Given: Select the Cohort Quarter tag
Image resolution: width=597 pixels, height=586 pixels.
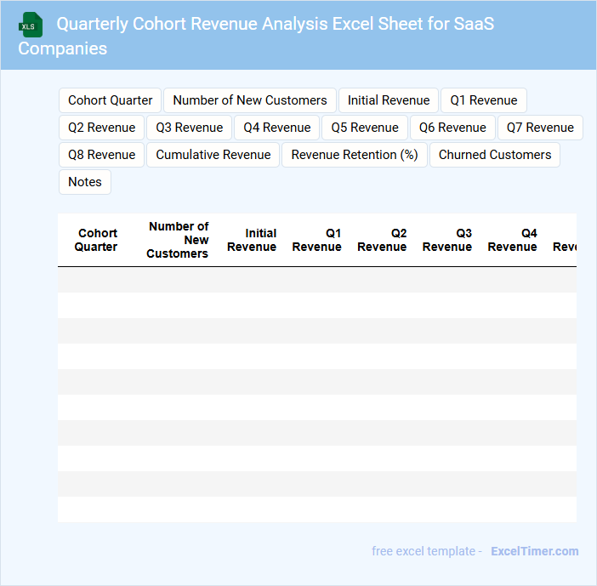Looking at the screenshot, I should [110, 100].
